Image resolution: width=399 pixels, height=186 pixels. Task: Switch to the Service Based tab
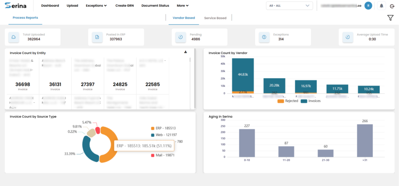[x=215, y=18]
